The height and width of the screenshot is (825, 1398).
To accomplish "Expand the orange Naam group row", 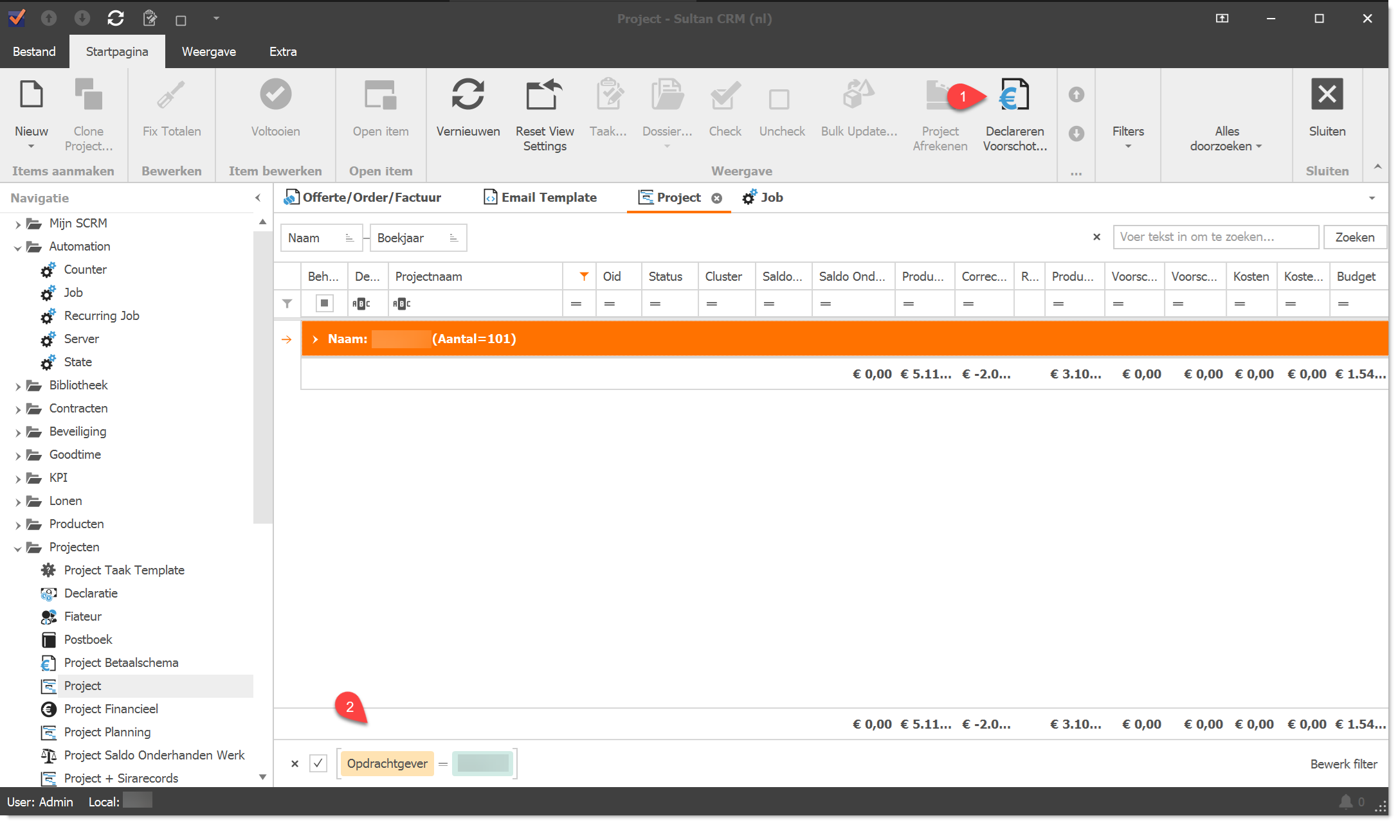I will (x=315, y=339).
